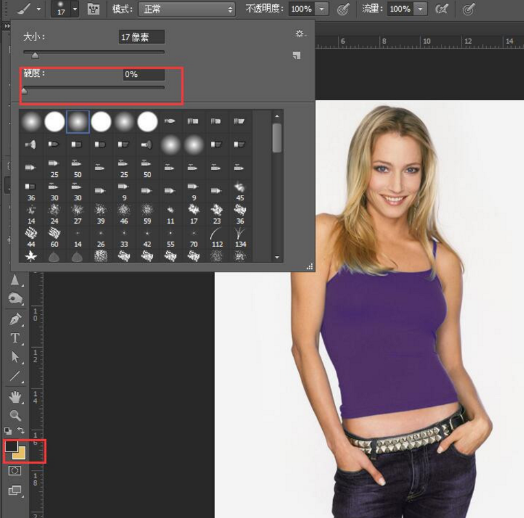Open the brush panel toggle icon

(x=93, y=9)
